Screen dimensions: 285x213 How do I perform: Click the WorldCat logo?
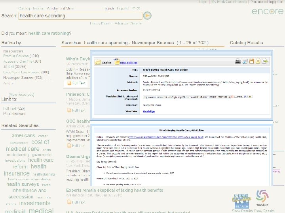[x=262, y=198]
